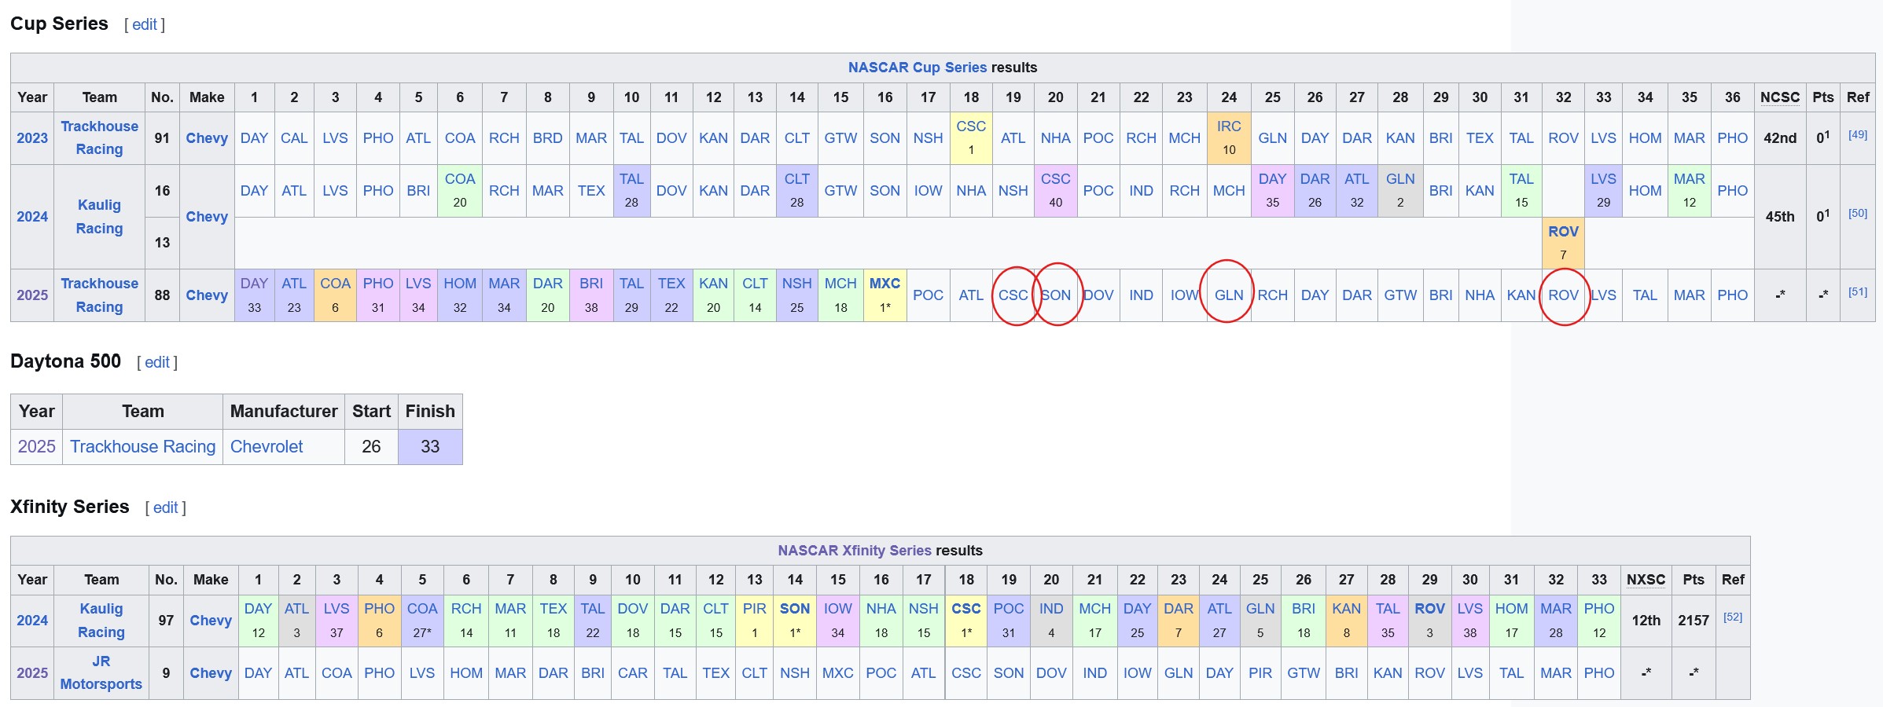
Task: Open Kaulig Racing link in Cup Series table
Action: click(99, 217)
